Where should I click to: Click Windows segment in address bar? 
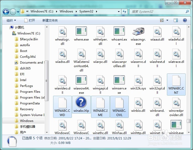[66, 11]
